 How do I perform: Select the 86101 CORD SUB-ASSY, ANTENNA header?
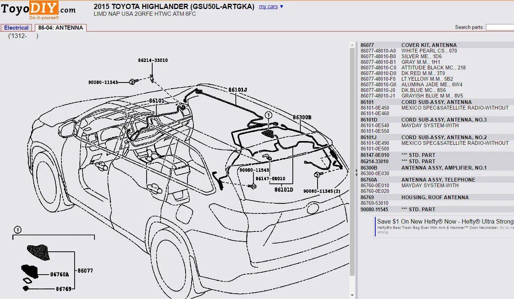[437, 102]
